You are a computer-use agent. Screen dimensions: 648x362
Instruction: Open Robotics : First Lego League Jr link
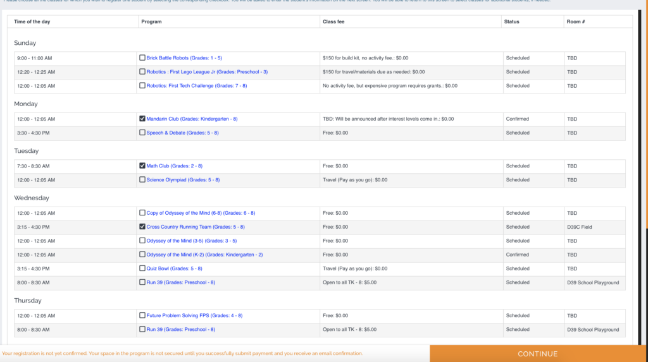point(207,72)
